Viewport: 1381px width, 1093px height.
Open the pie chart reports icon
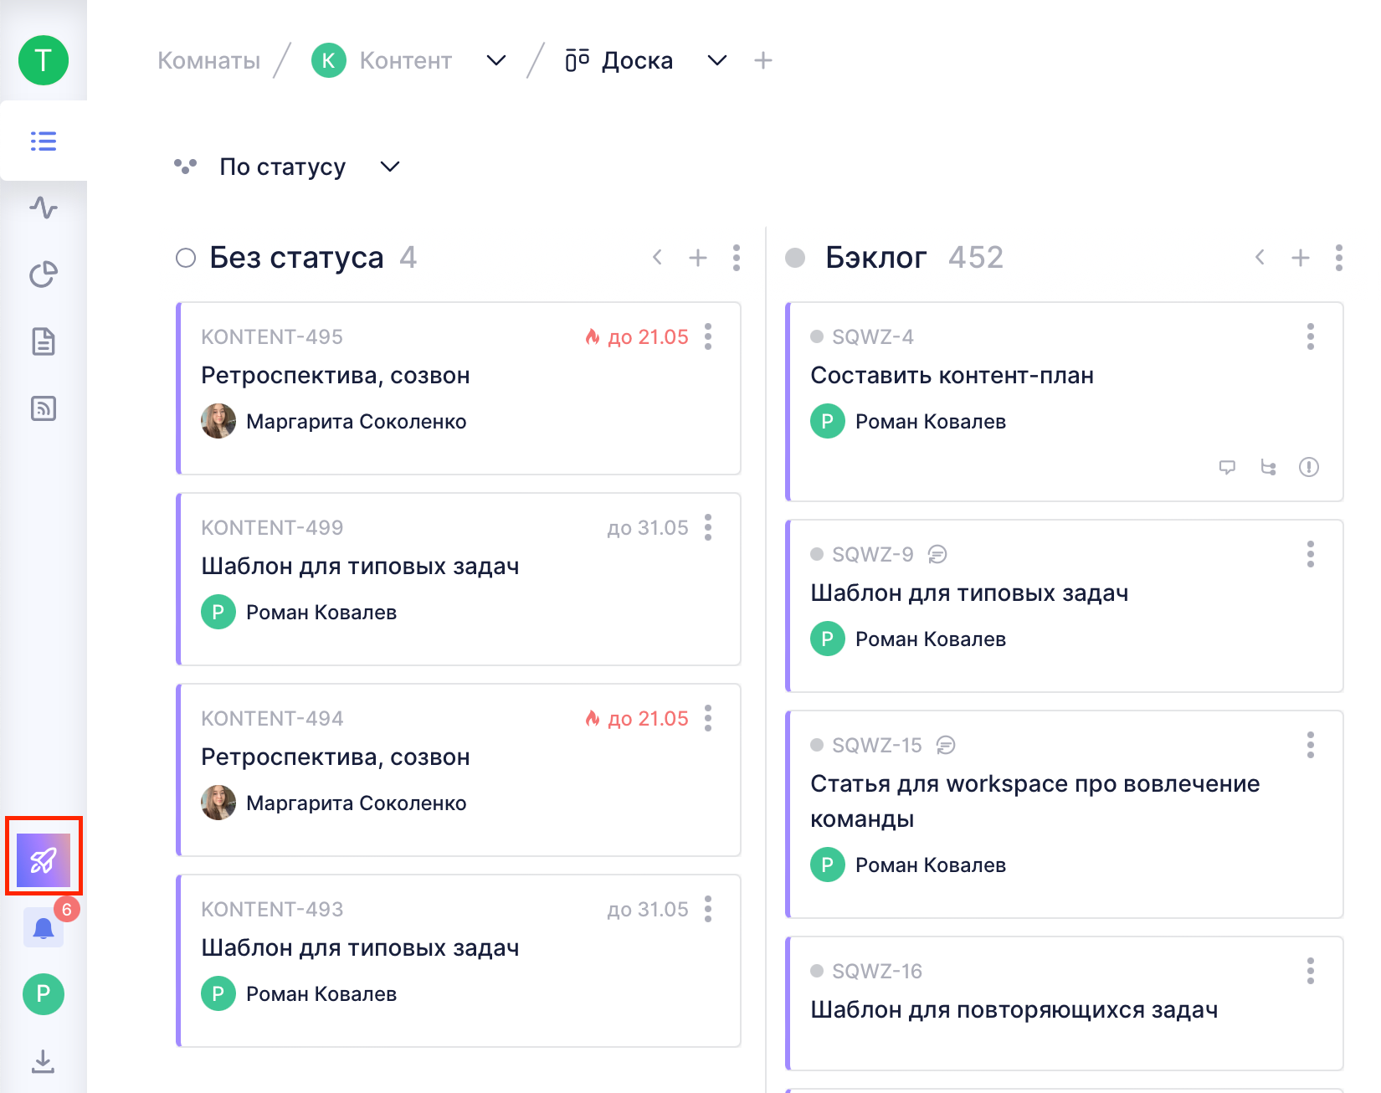[x=44, y=275]
